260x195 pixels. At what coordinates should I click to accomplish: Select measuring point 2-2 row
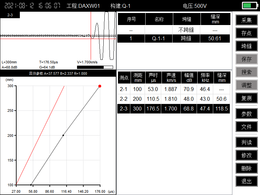coord(174,99)
